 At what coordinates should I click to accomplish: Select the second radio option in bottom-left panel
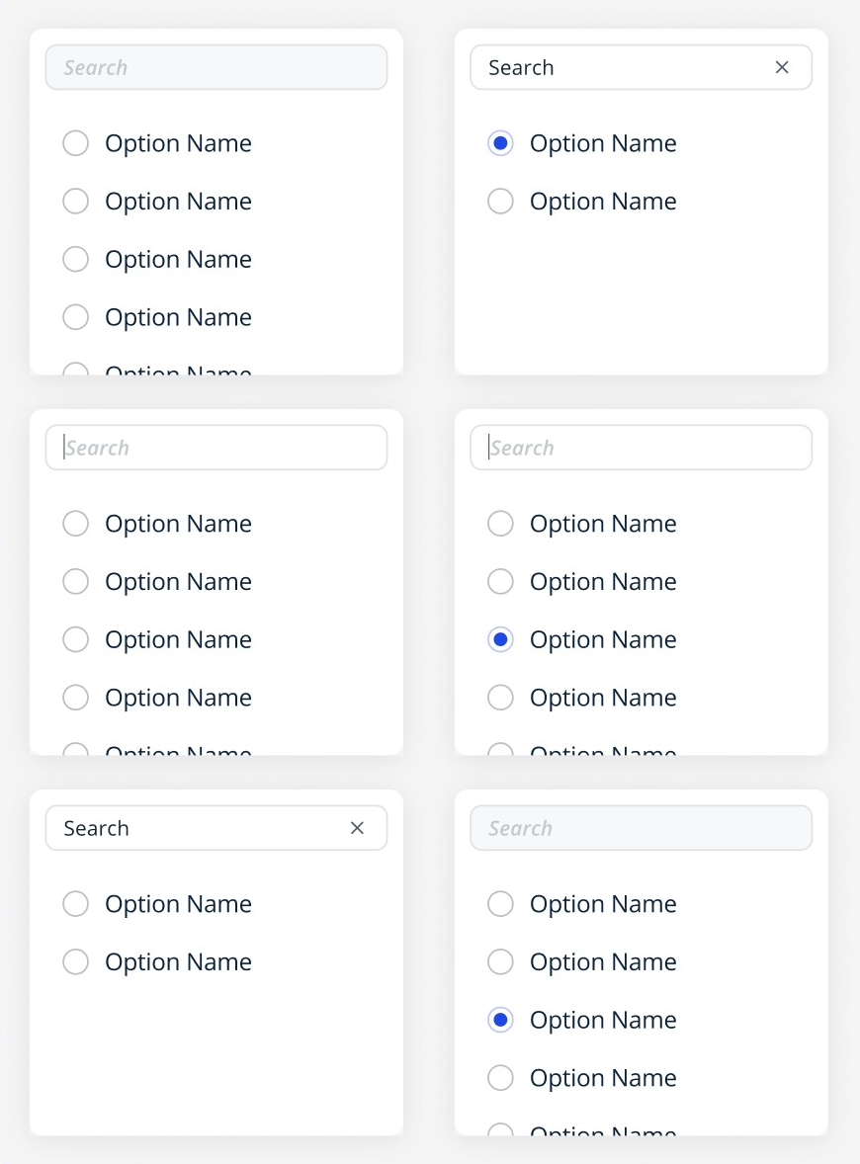76,962
